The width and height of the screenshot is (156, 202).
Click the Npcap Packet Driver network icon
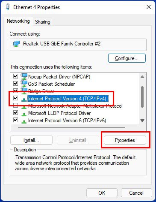click(x=24, y=76)
